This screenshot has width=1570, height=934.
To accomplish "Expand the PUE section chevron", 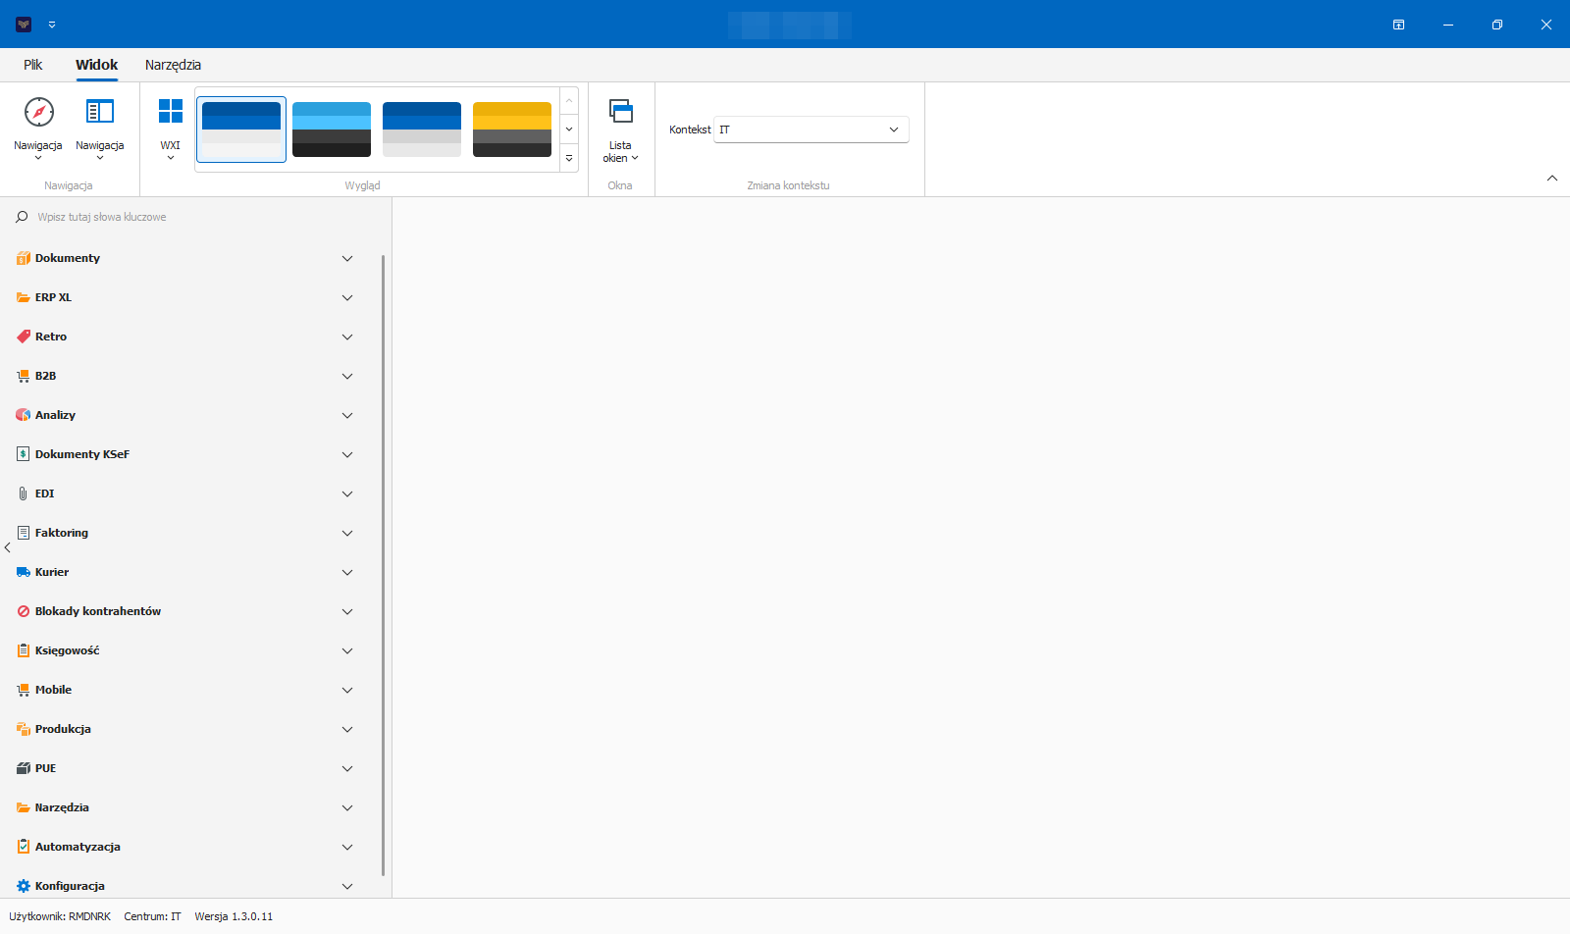I will (347, 768).
